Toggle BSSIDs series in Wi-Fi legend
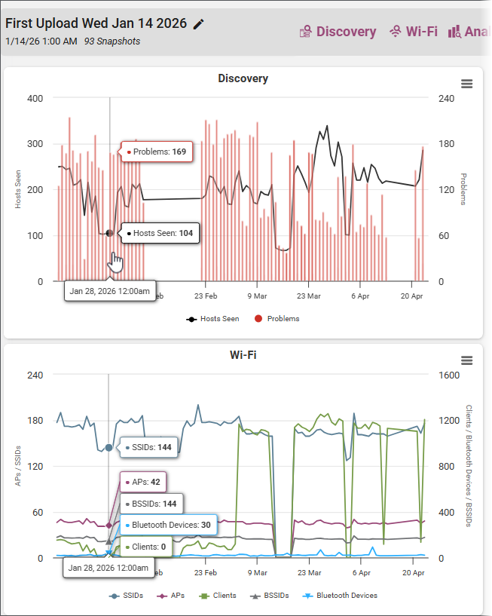This screenshot has width=492, height=616. [270, 596]
